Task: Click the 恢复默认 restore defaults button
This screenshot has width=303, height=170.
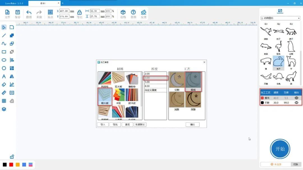Action: (140, 124)
